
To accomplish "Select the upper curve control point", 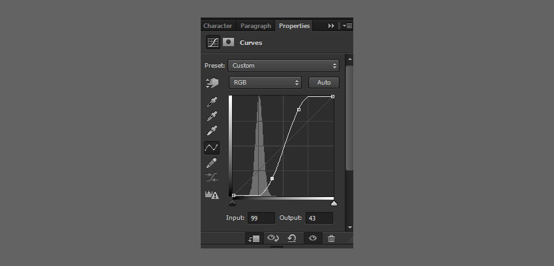I will (x=299, y=110).
